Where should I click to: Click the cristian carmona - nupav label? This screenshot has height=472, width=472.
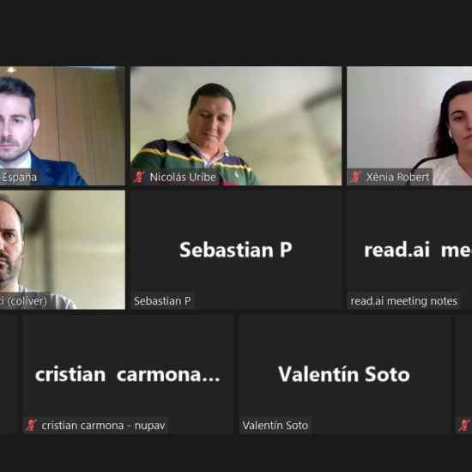103,426
